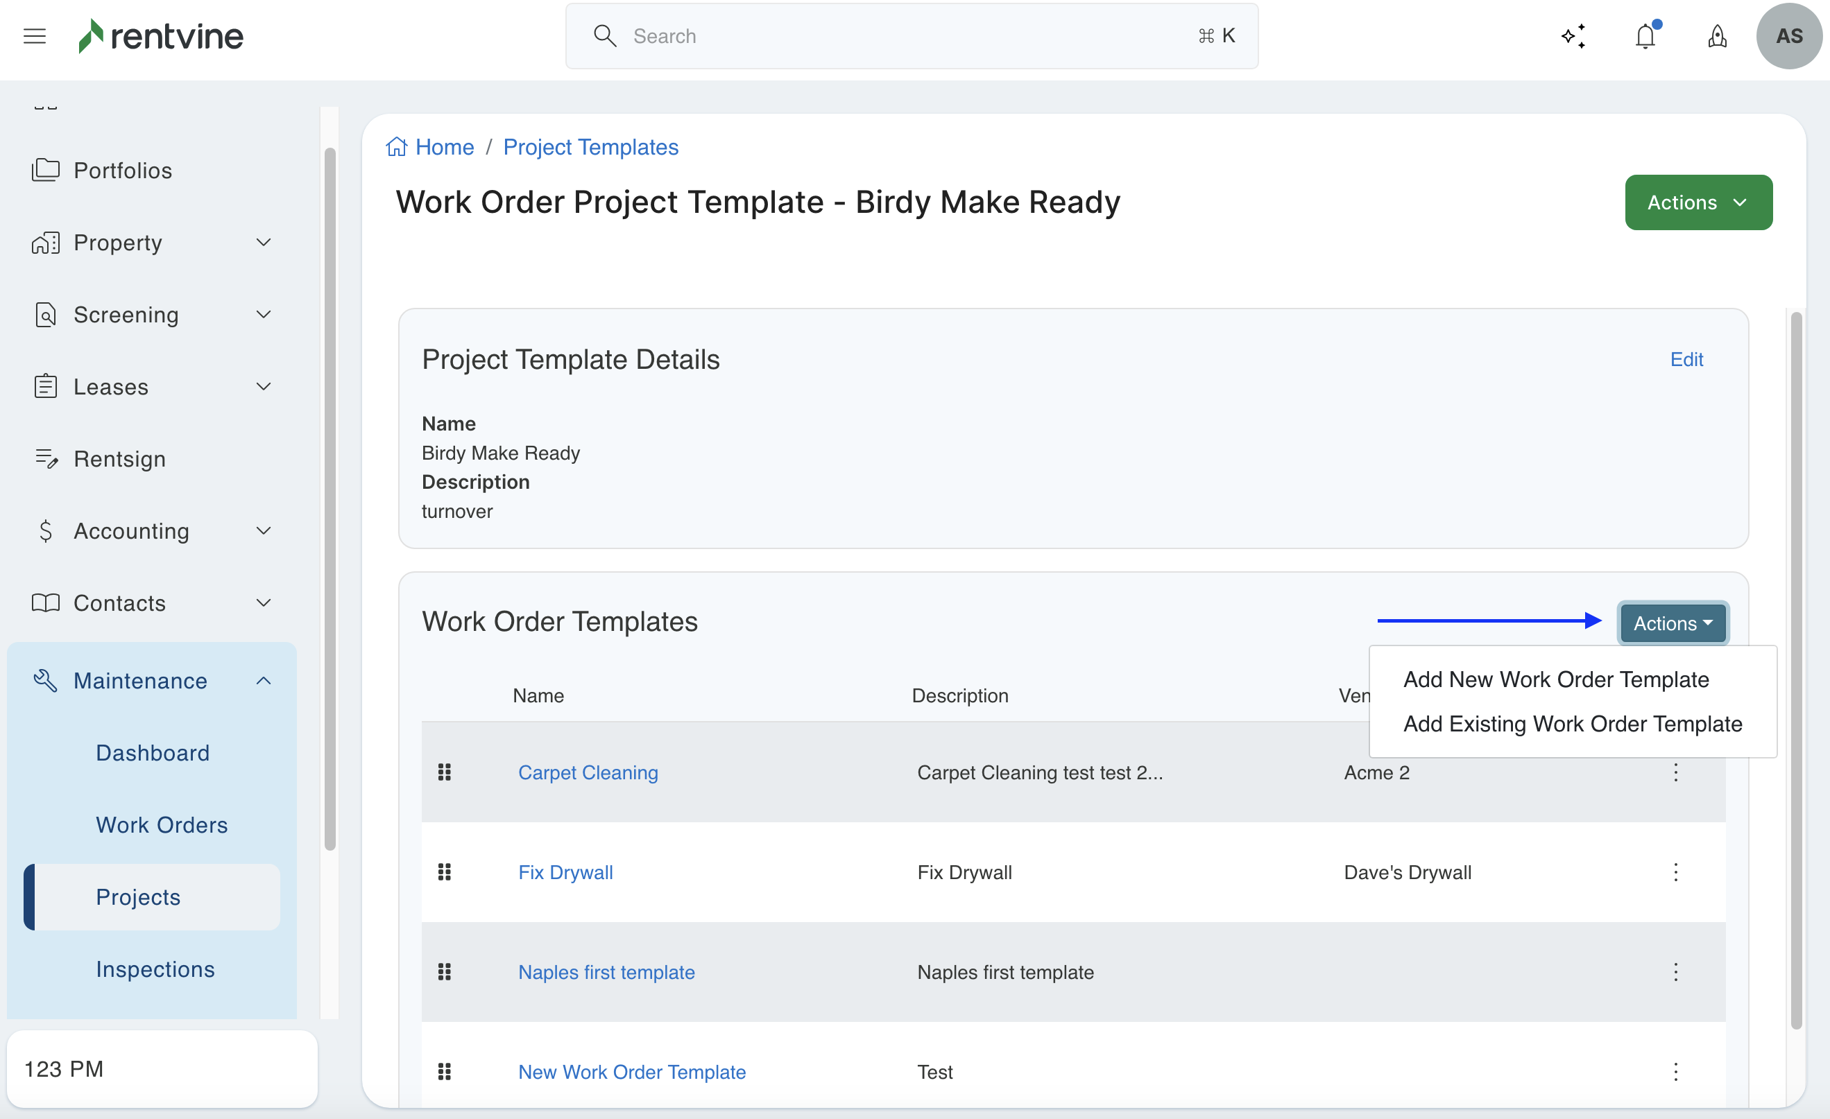
Task: Click the Home icon in breadcrumb
Action: 397,147
